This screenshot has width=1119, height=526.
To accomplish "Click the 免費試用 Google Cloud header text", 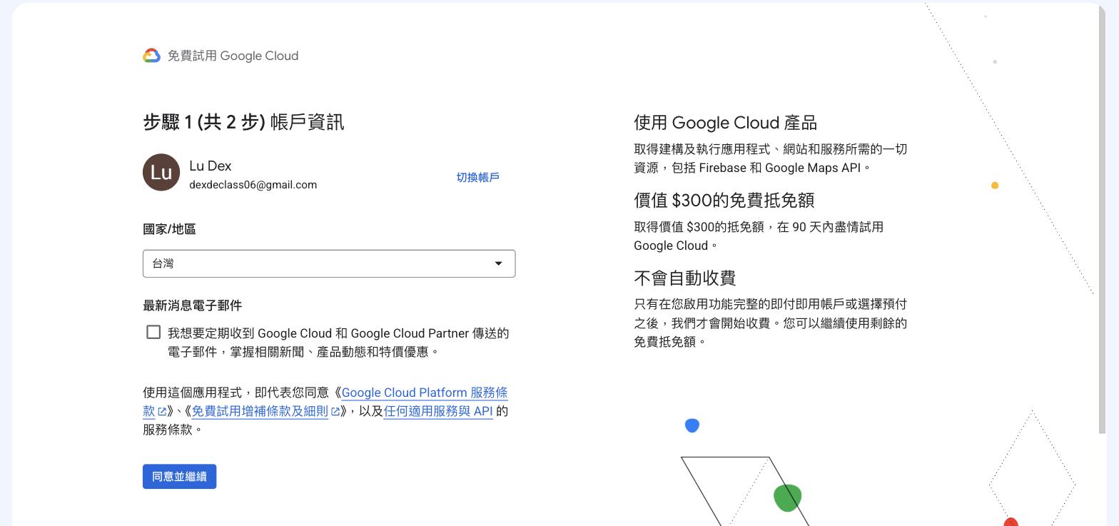I will click(x=233, y=56).
